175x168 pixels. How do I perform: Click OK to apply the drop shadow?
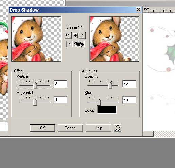[x=42, y=128]
